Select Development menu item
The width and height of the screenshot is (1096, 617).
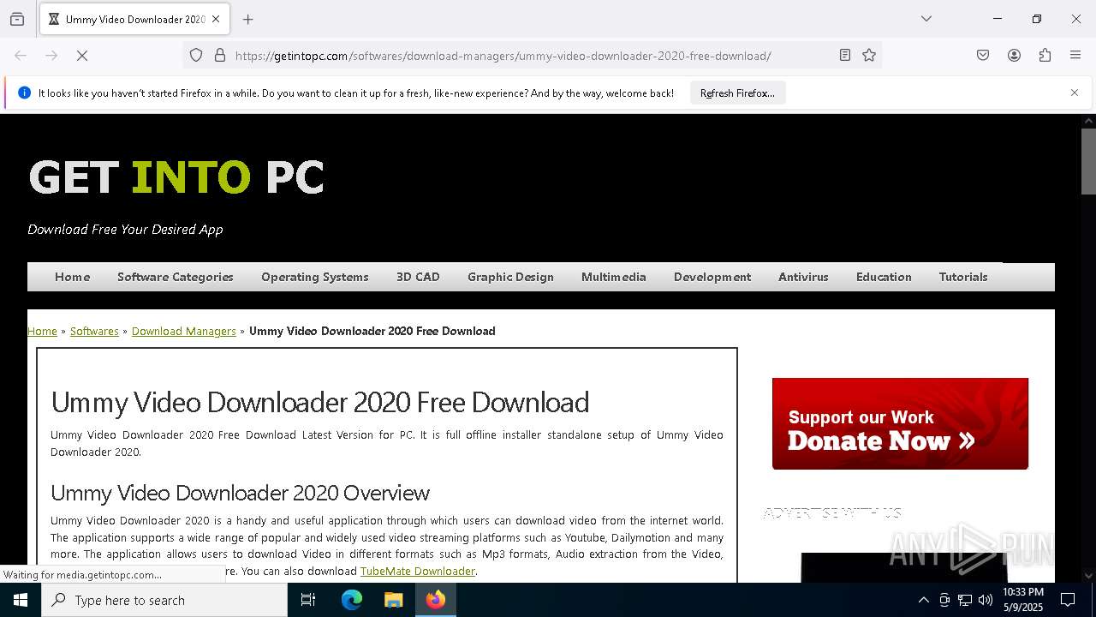coord(712,277)
